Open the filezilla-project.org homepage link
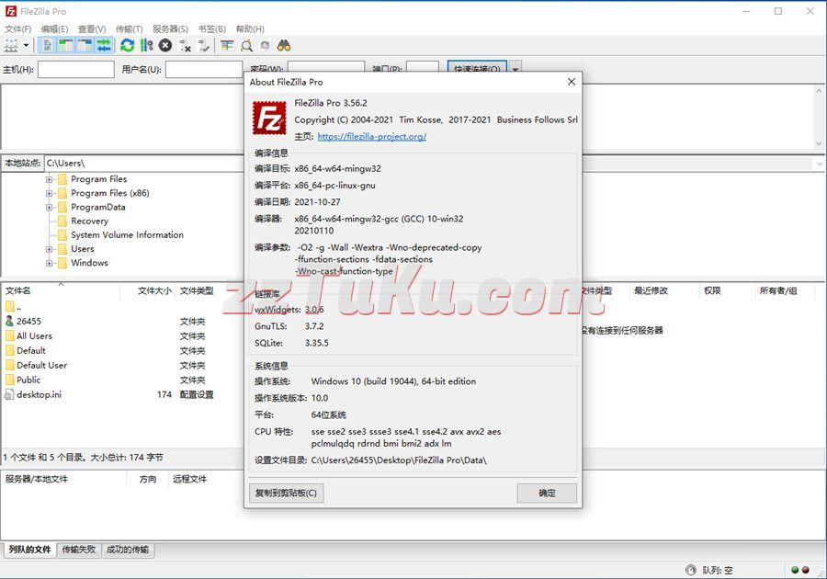This screenshot has width=827, height=579. [371, 137]
